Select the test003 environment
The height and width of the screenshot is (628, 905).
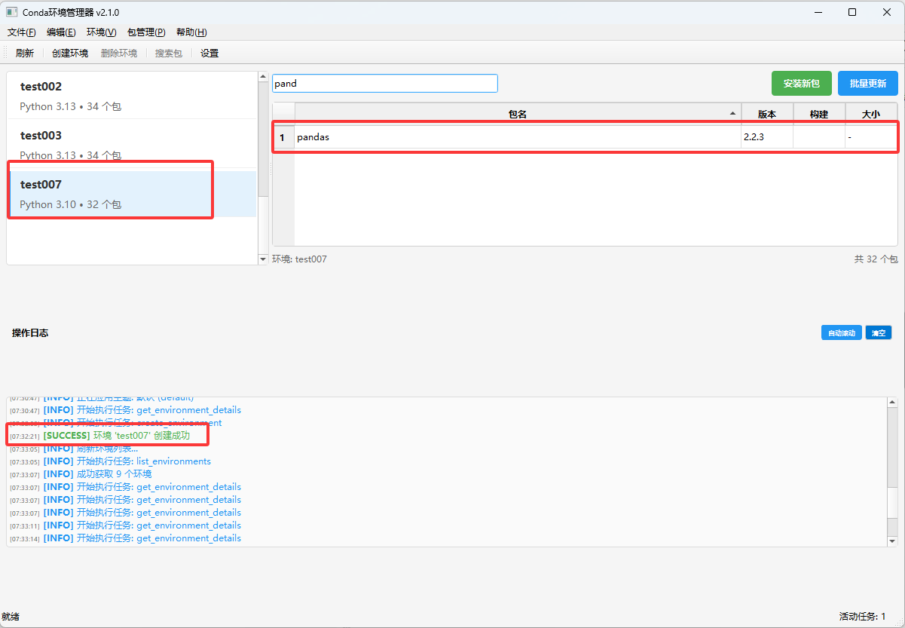click(x=132, y=144)
